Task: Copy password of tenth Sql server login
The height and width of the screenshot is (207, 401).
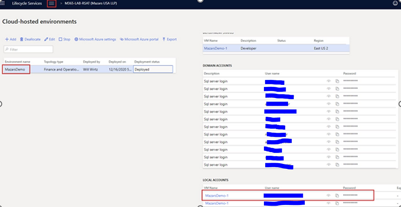Action: click(337, 150)
